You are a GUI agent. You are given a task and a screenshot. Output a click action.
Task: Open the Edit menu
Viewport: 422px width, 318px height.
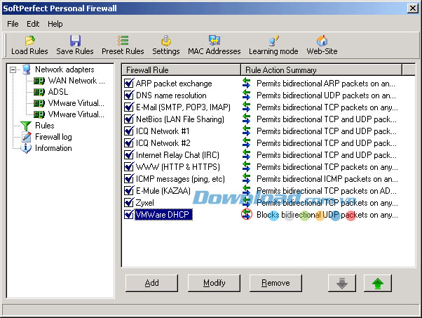(x=33, y=24)
